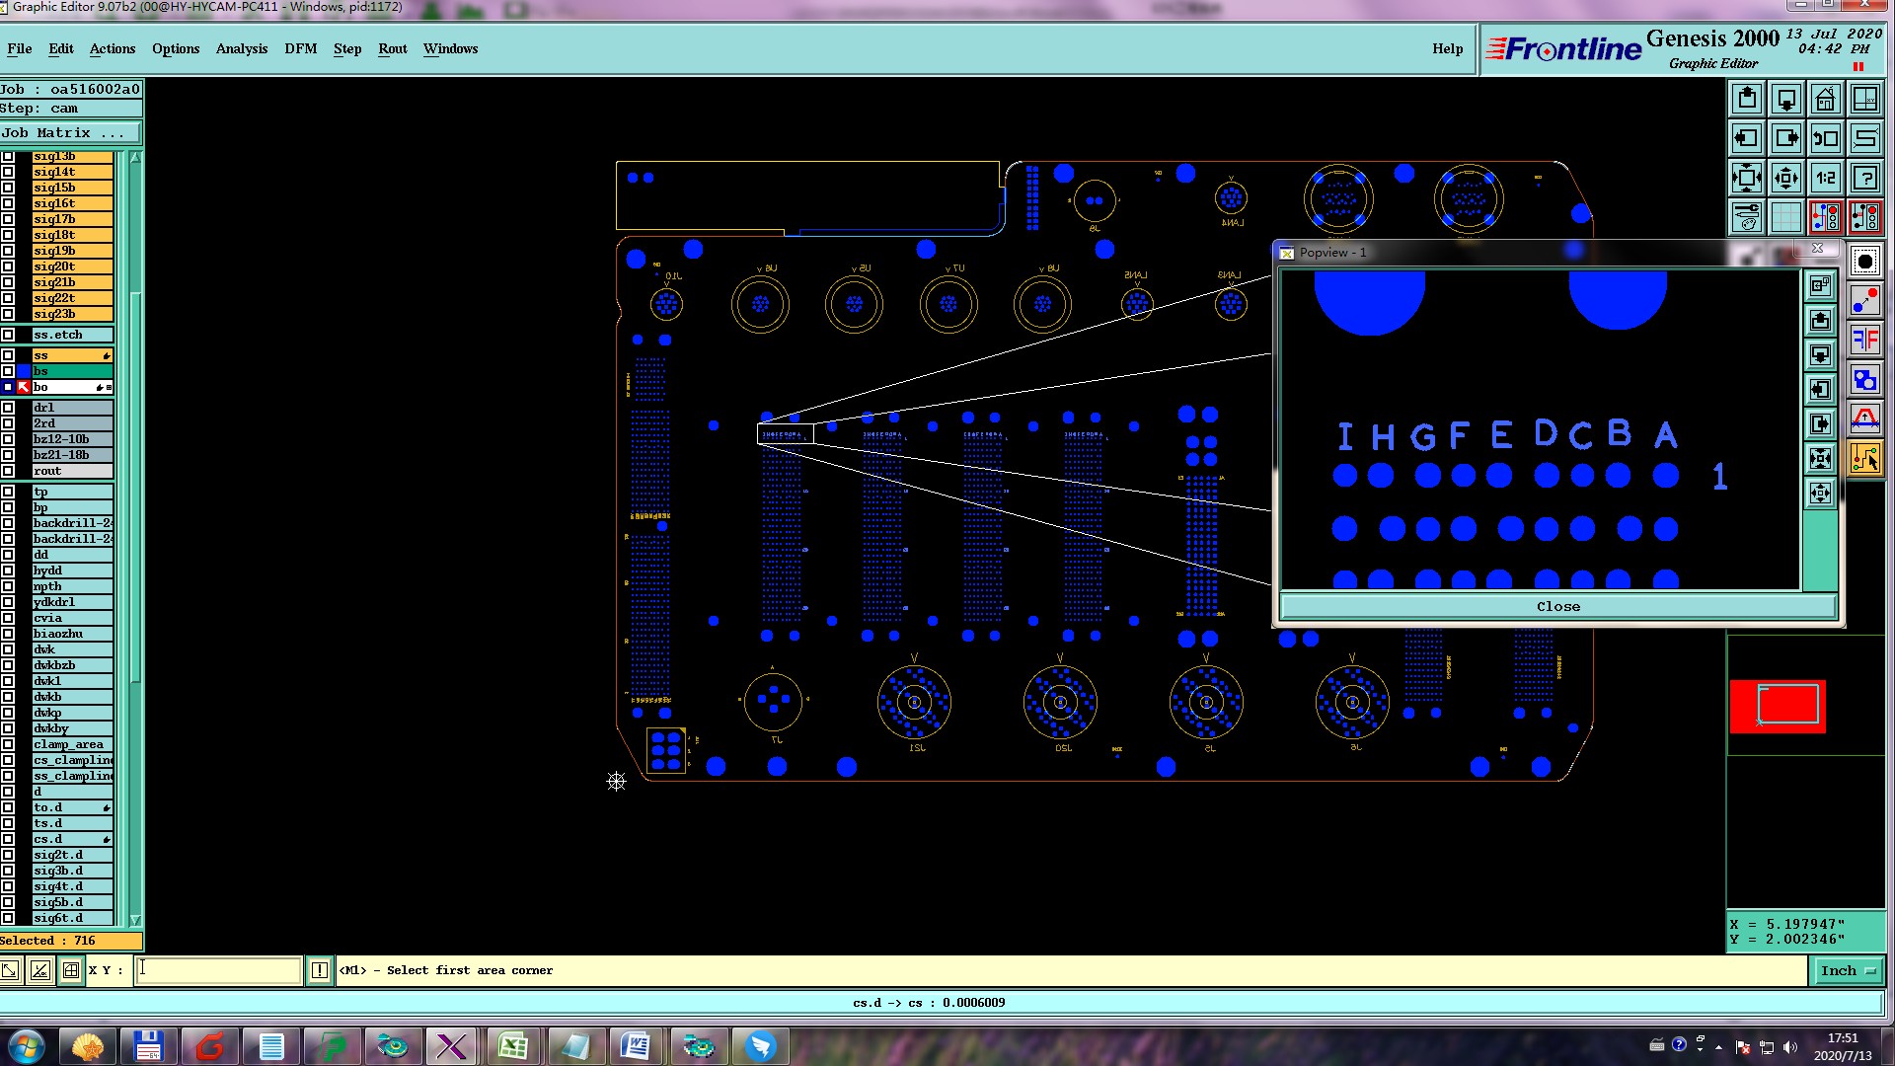This screenshot has height=1066, width=1895.
Task: Toggle the grid display icon
Action: pyautogui.click(x=1785, y=217)
